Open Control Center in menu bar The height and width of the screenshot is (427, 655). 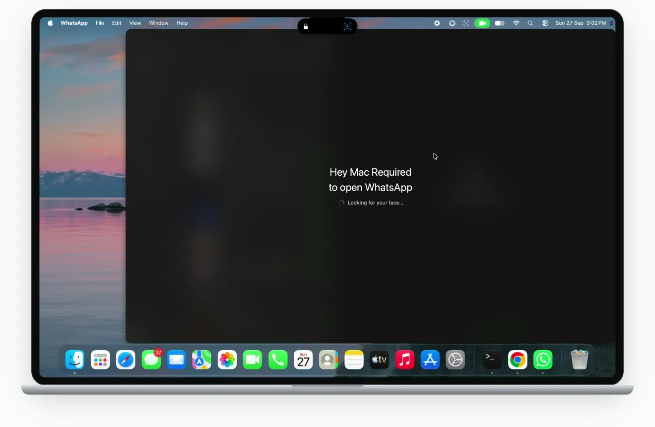pos(545,23)
